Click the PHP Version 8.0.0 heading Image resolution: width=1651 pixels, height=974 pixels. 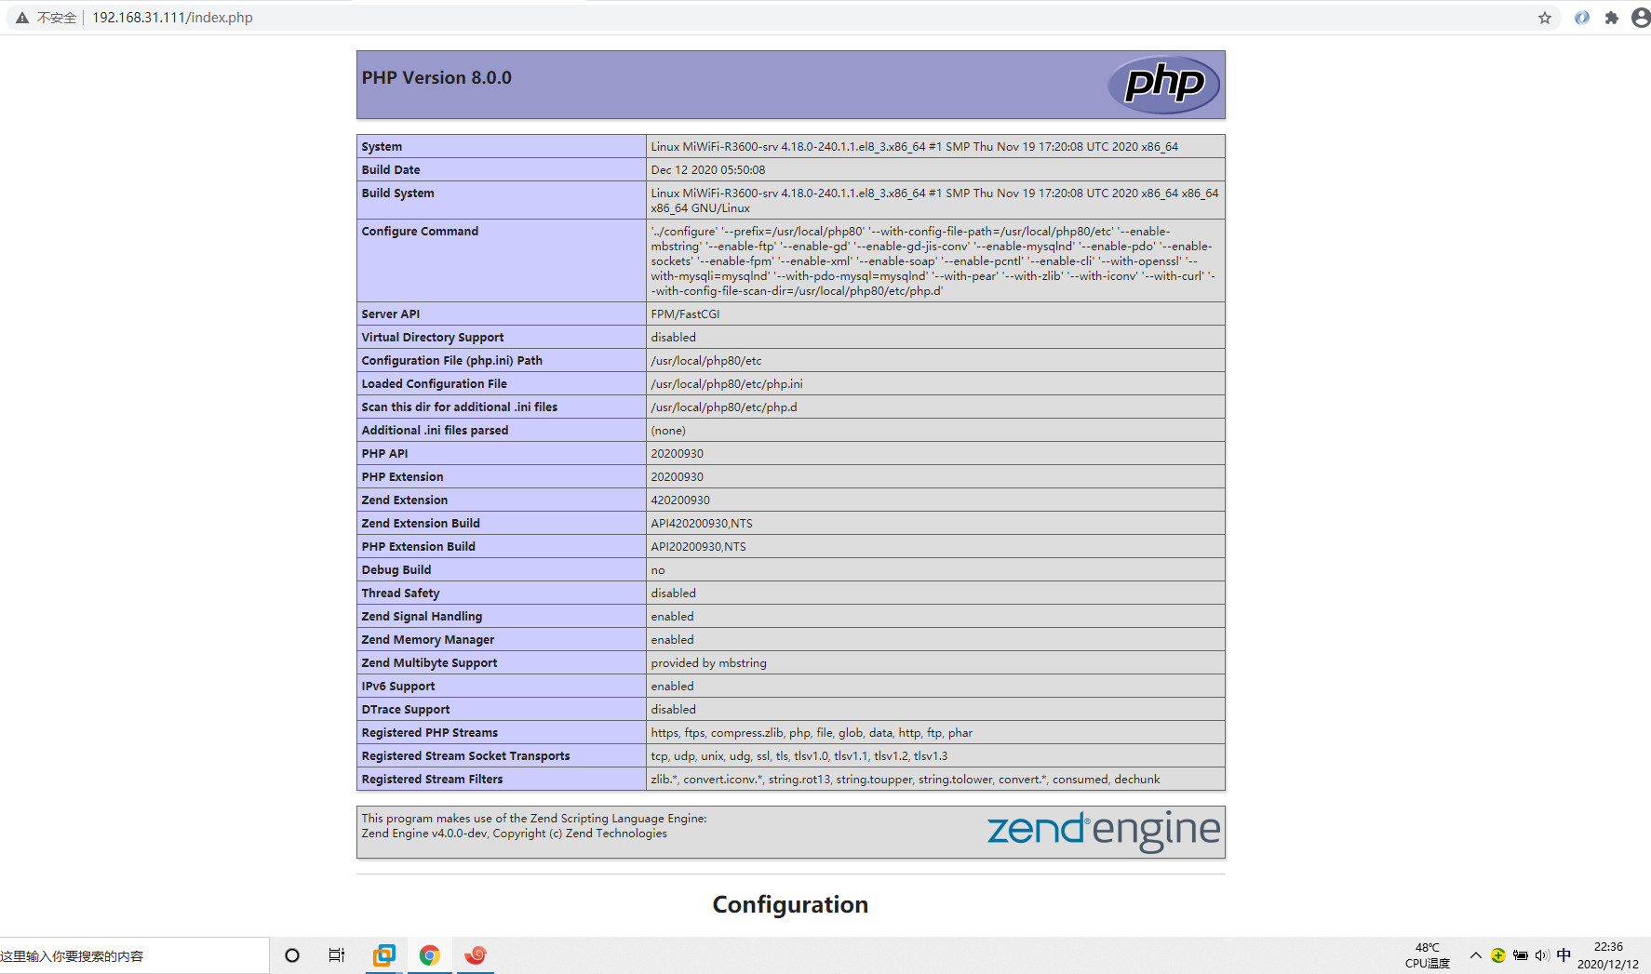[x=436, y=78]
